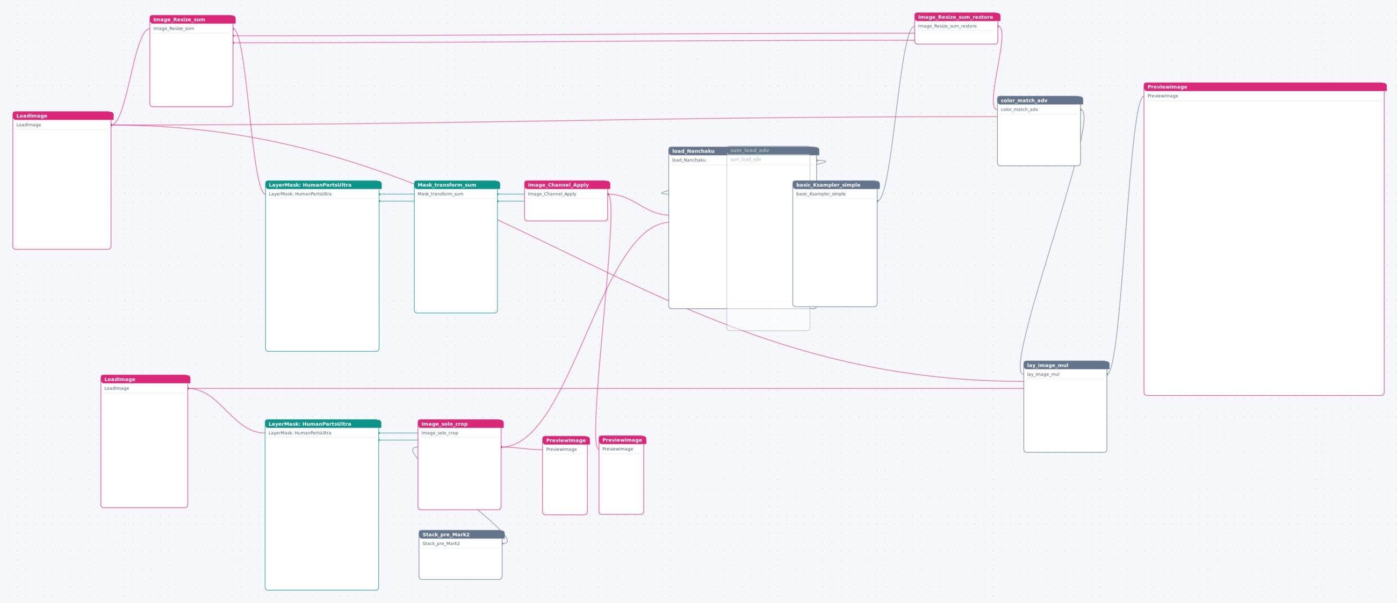Click faded 'sum_load_adv' label inside node body
Screen dimensions: 1397x603
coord(745,159)
